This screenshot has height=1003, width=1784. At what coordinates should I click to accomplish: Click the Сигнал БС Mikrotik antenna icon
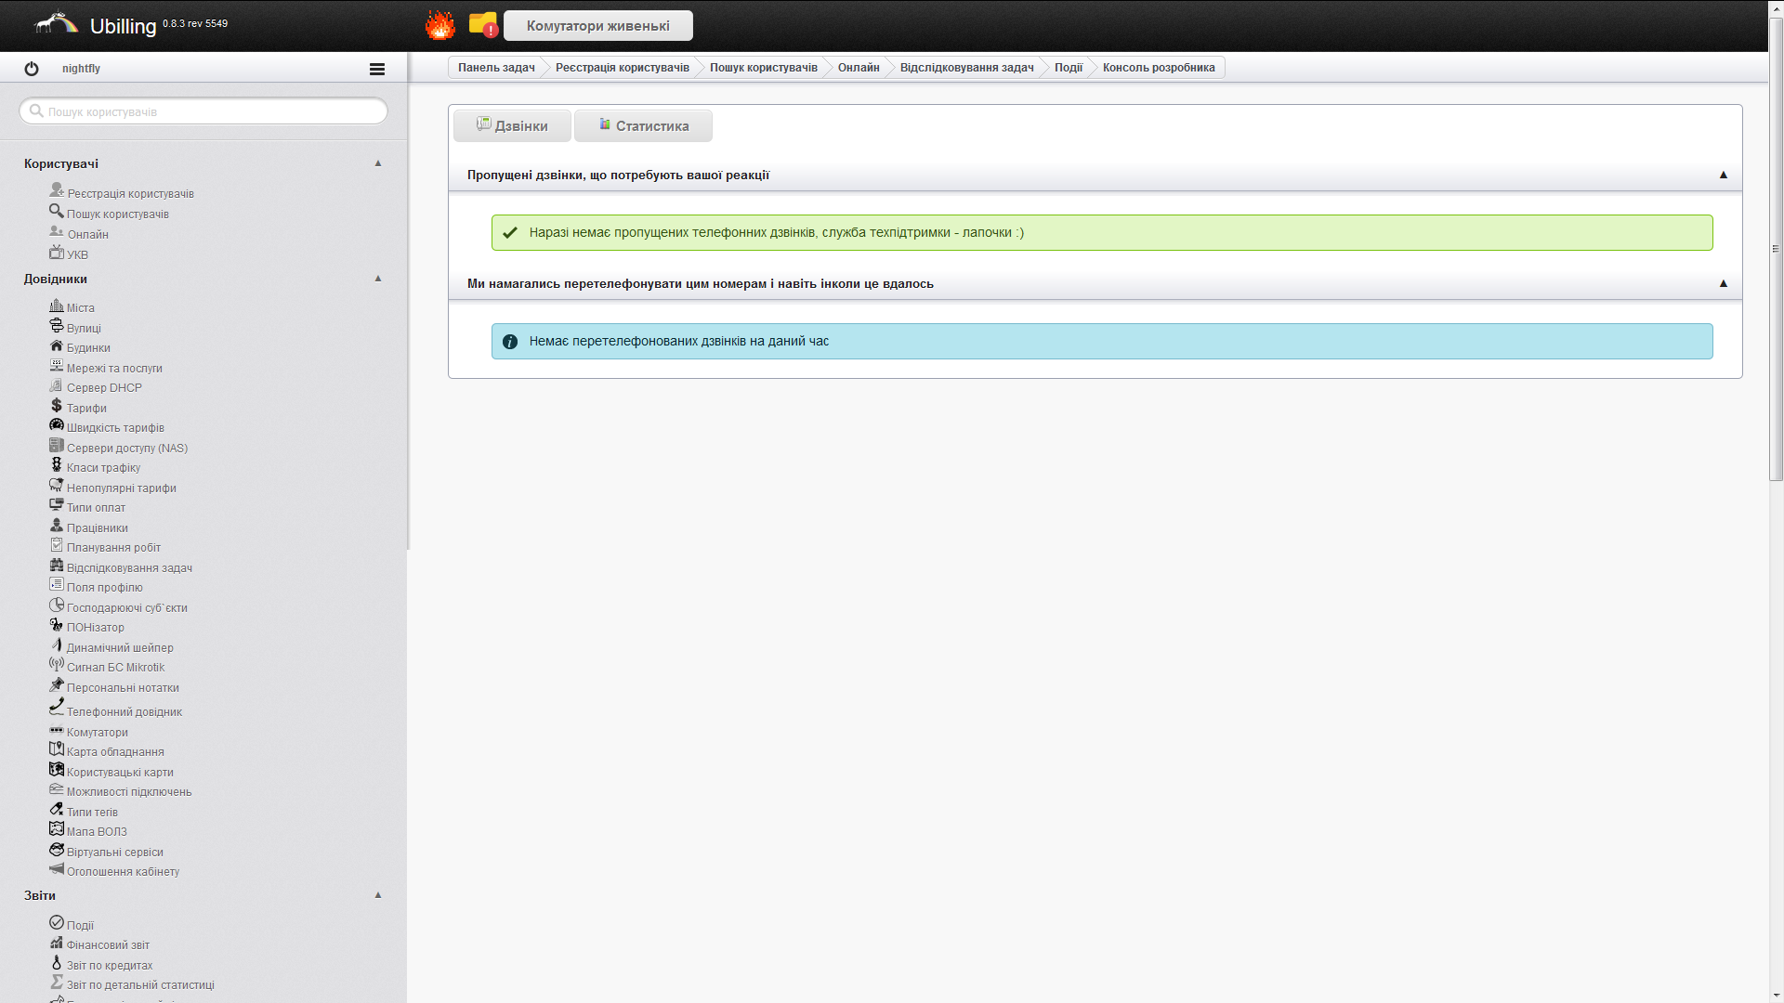(57, 666)
